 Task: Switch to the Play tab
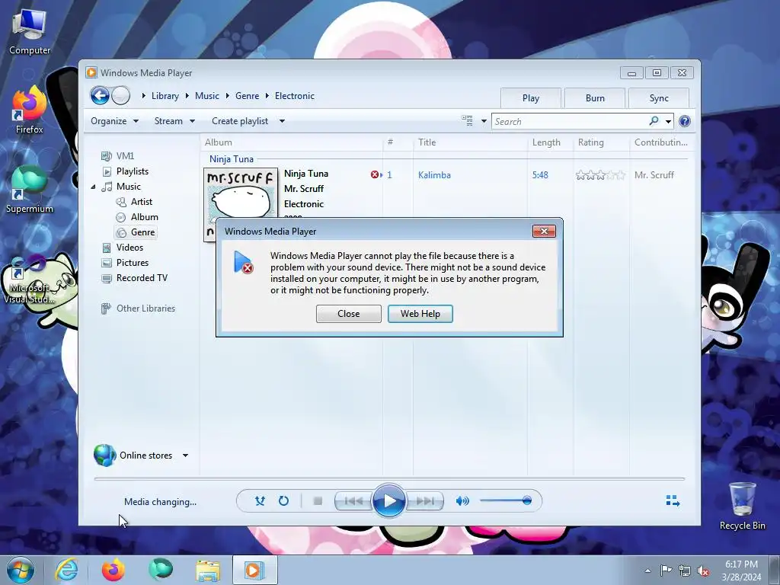531,98
